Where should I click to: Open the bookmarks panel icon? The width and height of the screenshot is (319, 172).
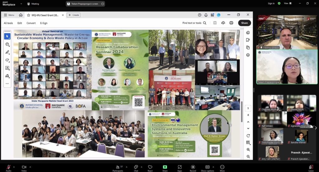[x=248, y=40]
